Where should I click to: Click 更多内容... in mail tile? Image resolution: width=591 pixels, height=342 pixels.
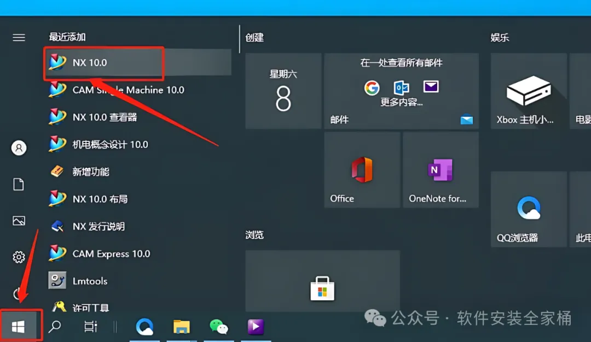[402, 102]
